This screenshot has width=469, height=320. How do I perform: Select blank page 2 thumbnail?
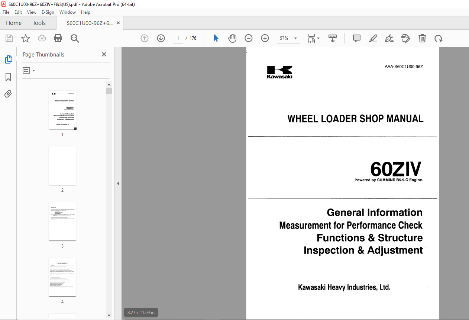tap(62, 165)
